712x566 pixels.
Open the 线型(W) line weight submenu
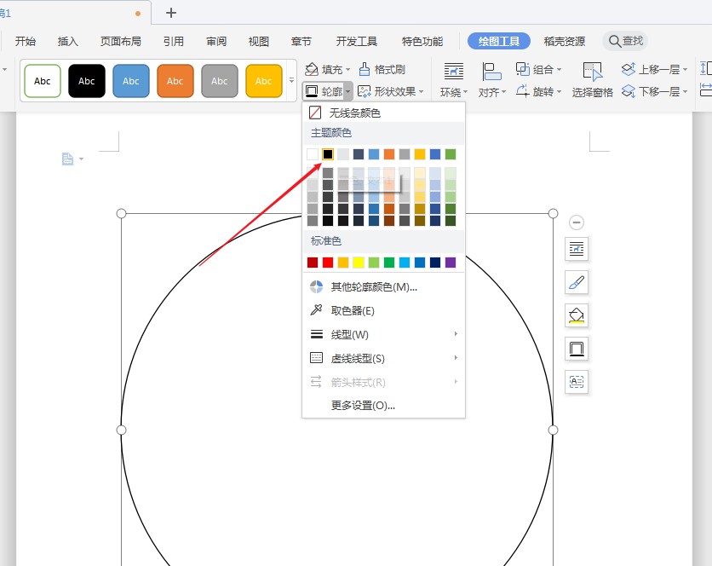(x=383, y=335)
